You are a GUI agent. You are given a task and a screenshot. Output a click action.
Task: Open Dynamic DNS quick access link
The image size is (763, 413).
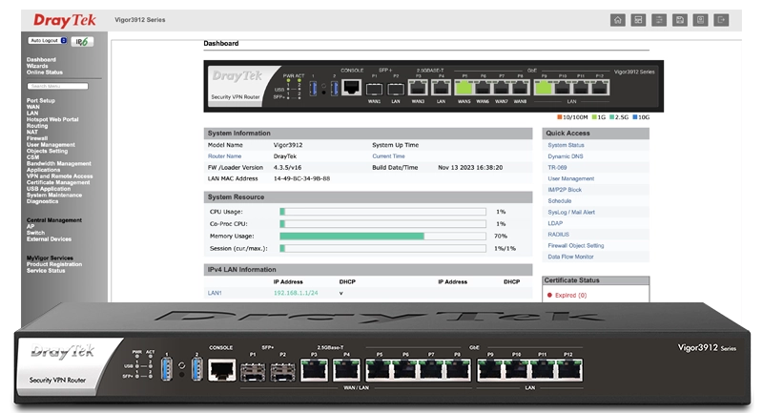point(566,156)
